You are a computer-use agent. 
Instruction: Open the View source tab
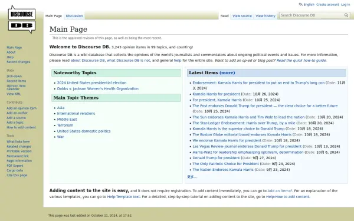(x=242, y=16)
